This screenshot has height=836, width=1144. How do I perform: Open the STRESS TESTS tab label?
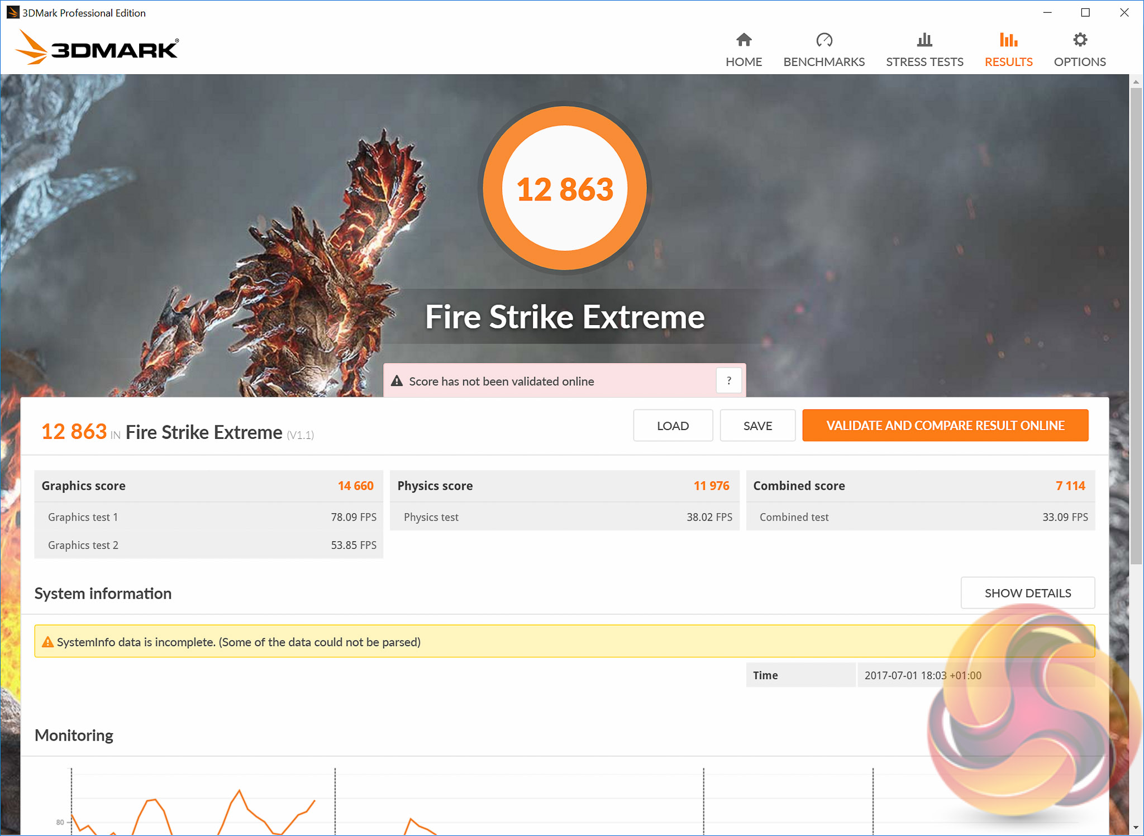(x=924, y=62)
